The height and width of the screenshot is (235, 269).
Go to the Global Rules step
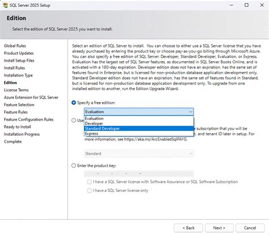[x=15, y=46]
